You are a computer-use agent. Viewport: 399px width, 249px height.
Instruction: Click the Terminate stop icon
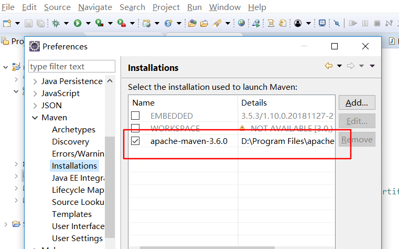click(377, 24)
